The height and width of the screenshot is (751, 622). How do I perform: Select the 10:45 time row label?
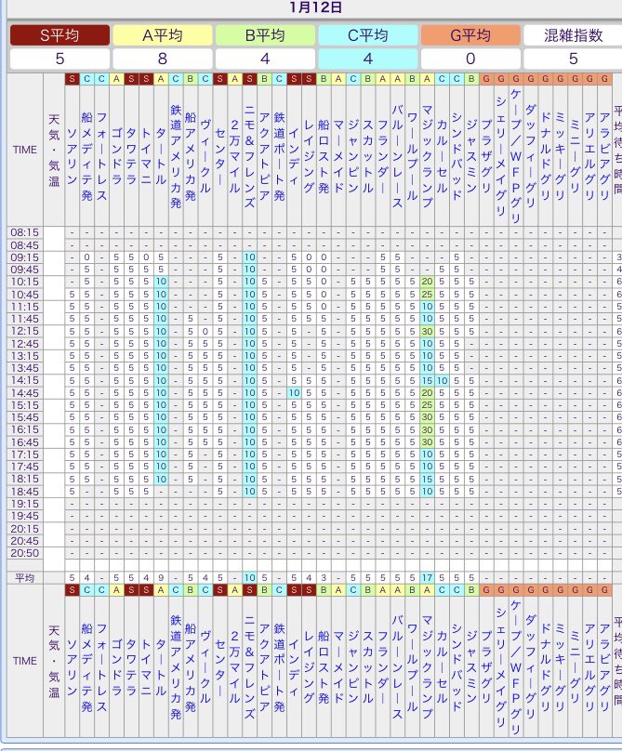coord(25,295)
